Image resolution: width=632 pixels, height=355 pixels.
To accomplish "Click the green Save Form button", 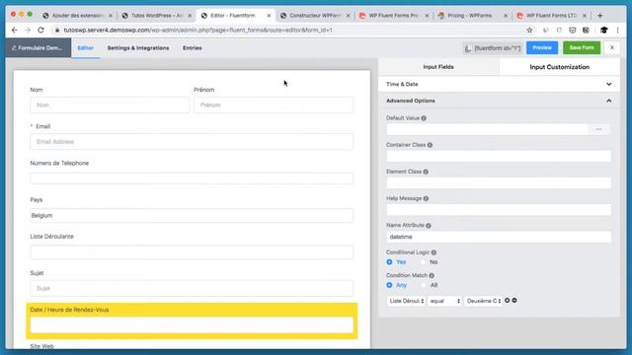I will pos(582,48).
